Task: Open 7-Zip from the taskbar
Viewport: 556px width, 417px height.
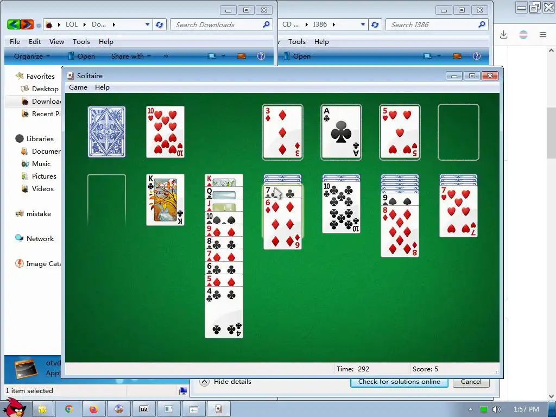Action: pyautogui.click(x=143, y=409)
